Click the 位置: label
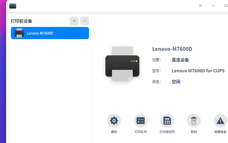This screenshot has height=143, width=228. pyautogui.click(x=157, y=60)
